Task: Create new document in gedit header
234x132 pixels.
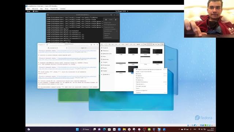Action: (x=47, y=45)
